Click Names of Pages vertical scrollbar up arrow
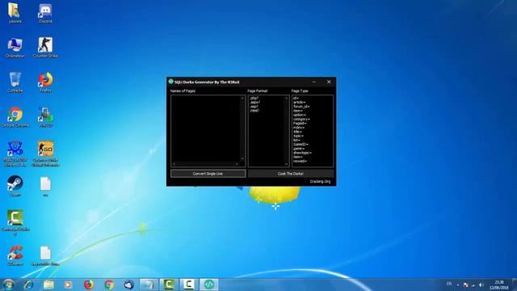Image resolution: width=517 pixels, height=291 pixels. (242, 98)
